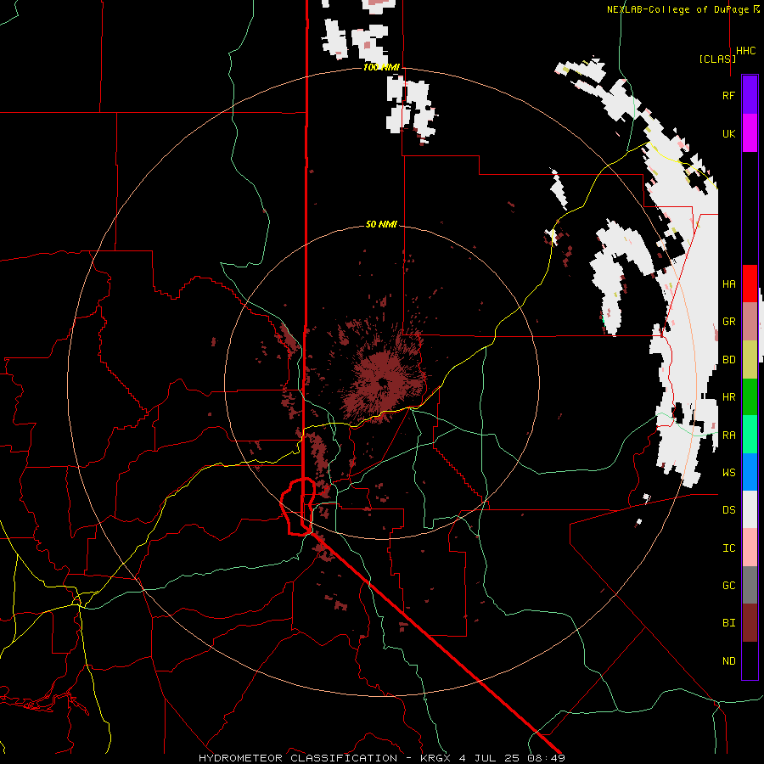Select the 'IC' legend label
764x764 pixels.
(728, 548)
